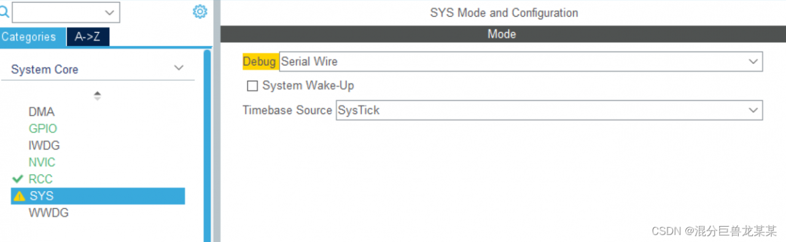The width and height of the screenshot is (786, 242).
Task: Open the gear settings icon
Action: [200, 12]
